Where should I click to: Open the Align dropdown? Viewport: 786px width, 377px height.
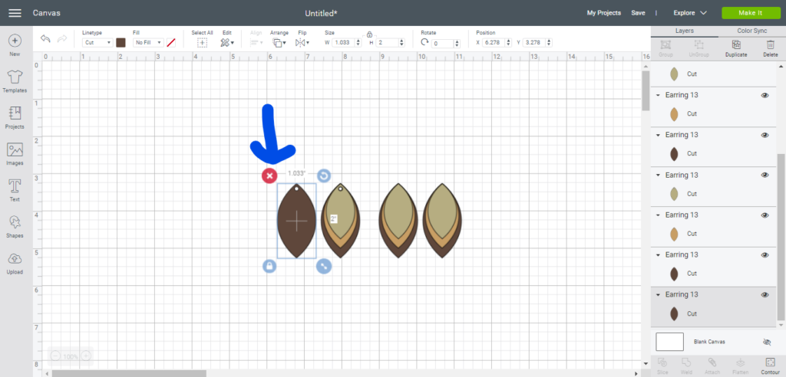[256, 43]
